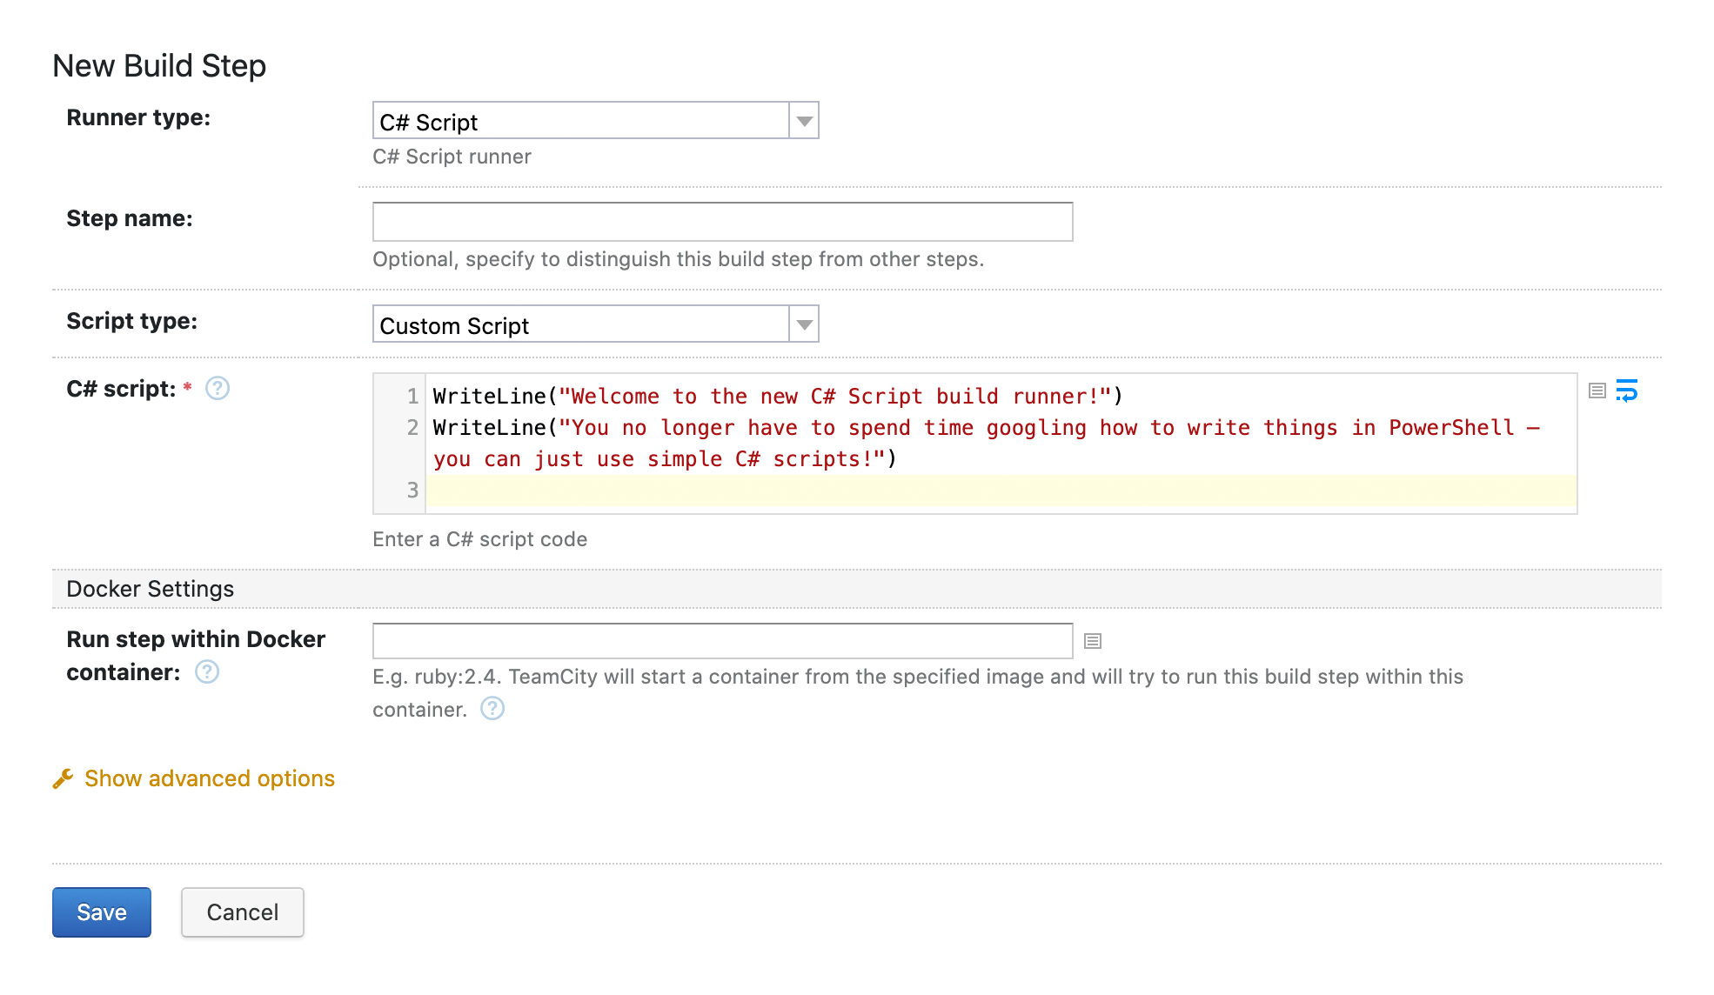The width and height of the screenshot is (1714, 995).
Task: Open parameter picker icon next to Docker field
Action: pyautogui.click(x=1093, y=641)
